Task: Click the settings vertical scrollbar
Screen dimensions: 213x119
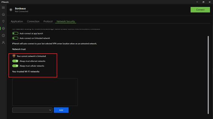Action: pos(208,75)
